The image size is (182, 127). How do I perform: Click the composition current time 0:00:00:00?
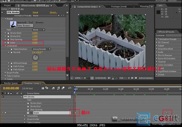(101, 78)
